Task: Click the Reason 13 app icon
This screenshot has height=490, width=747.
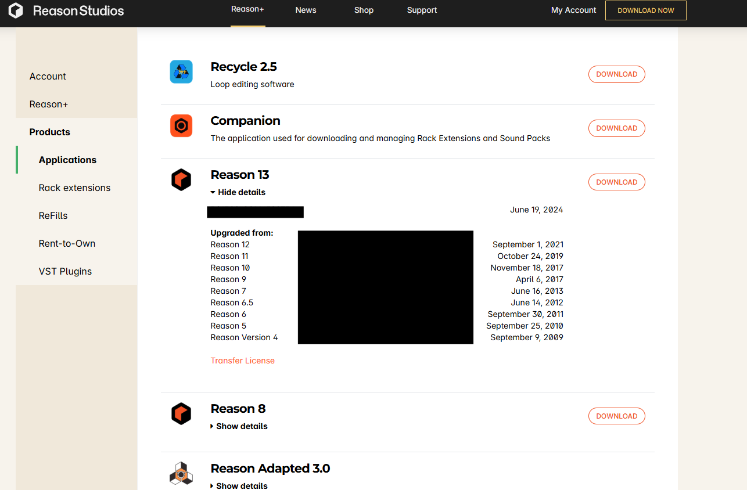Action: pos(181,180)
